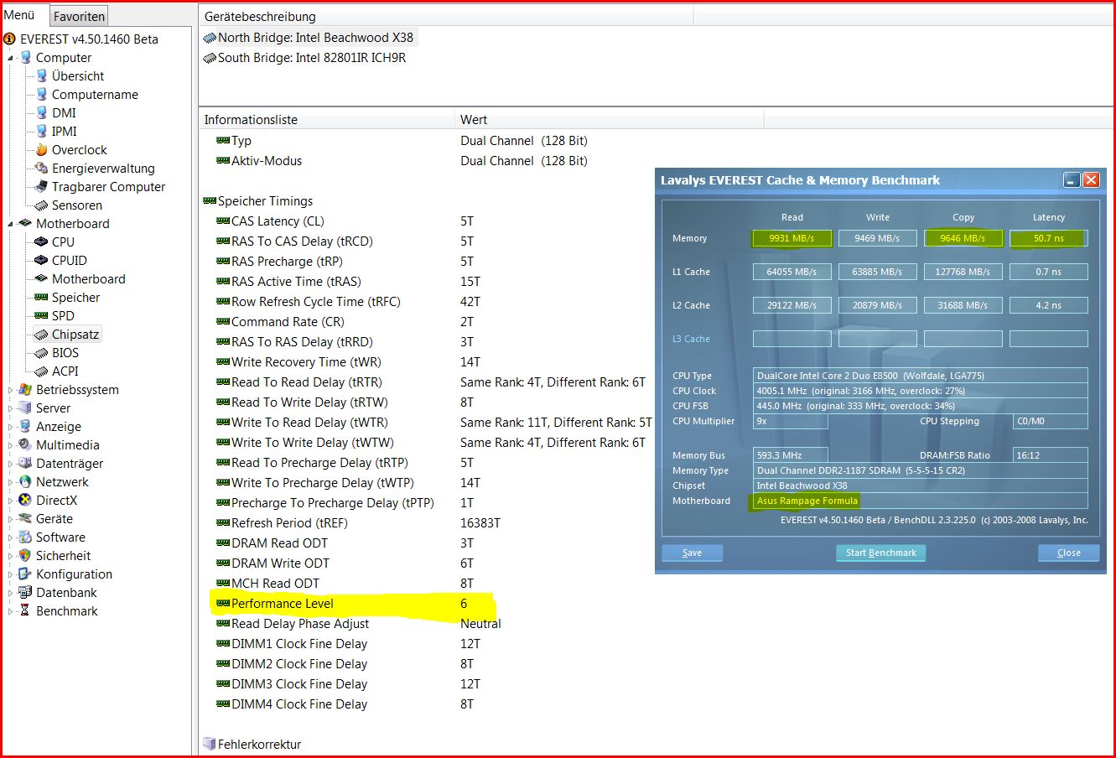The width and height of the screenshot is (1116, 758).
Task: Expand the Anzeige node
Action: (11, 427)
